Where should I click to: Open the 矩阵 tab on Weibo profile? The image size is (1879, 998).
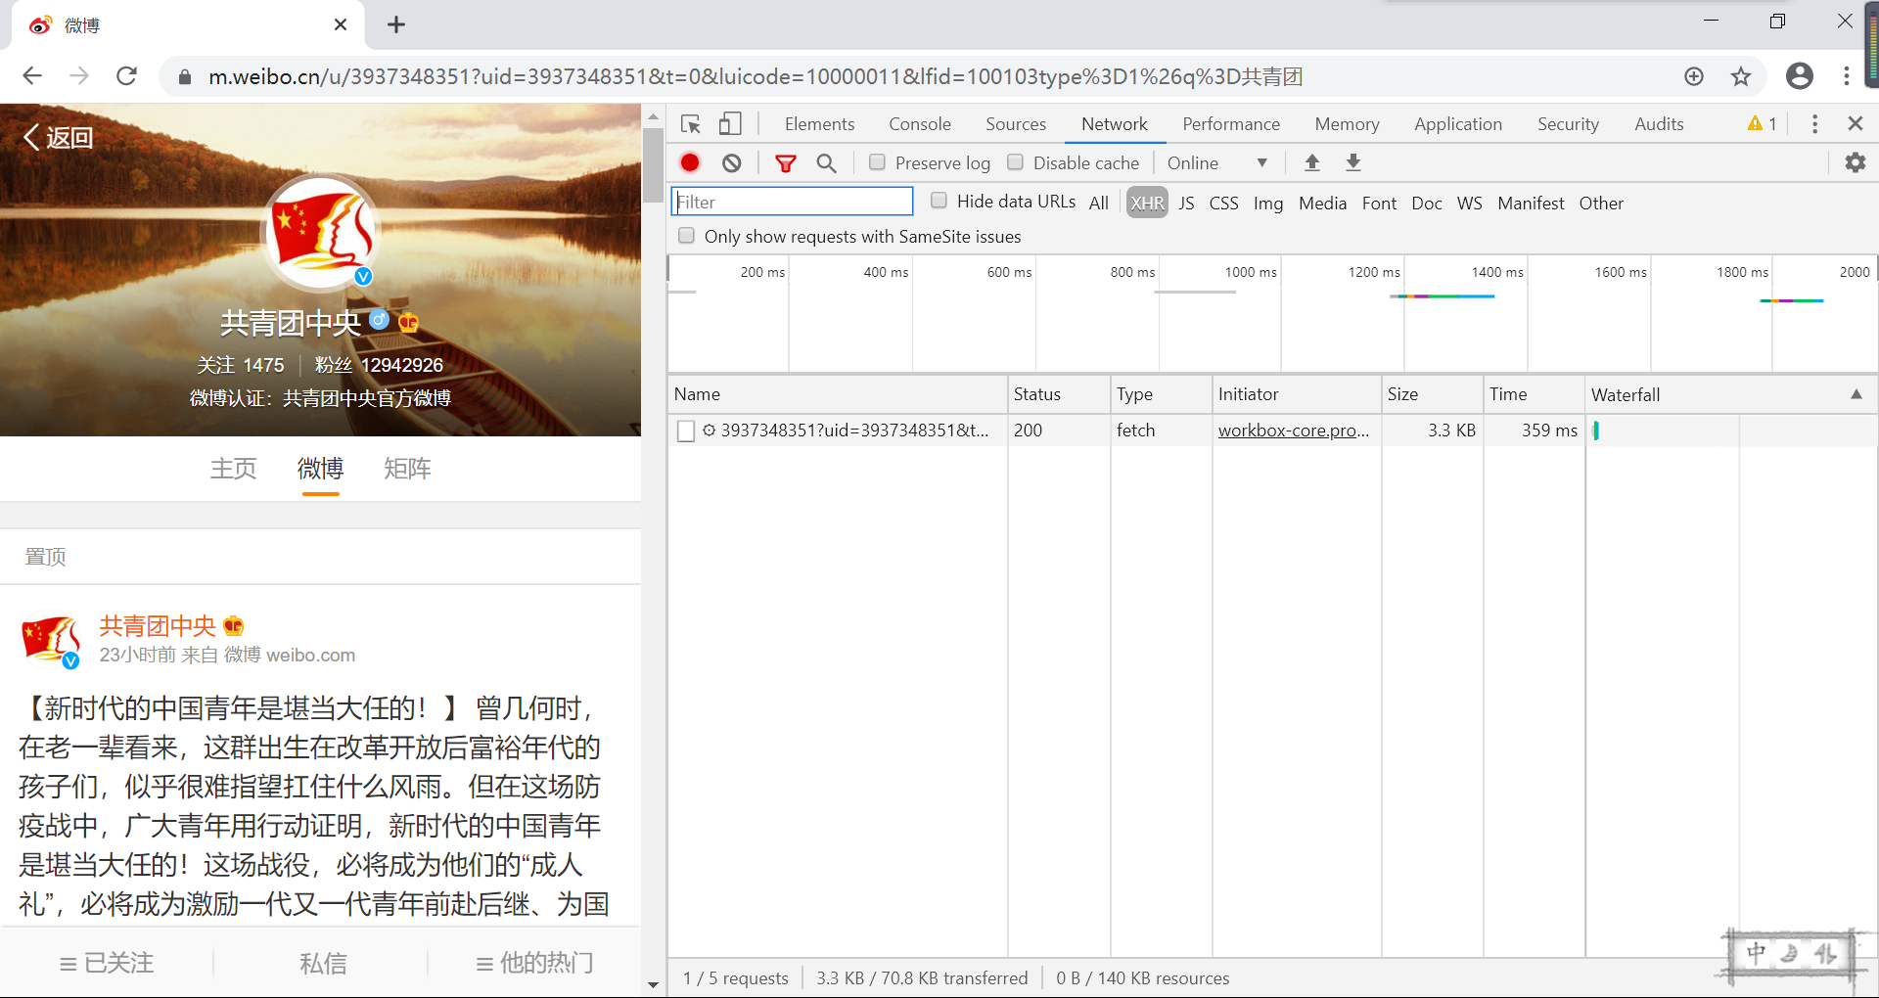pos(407,469)
